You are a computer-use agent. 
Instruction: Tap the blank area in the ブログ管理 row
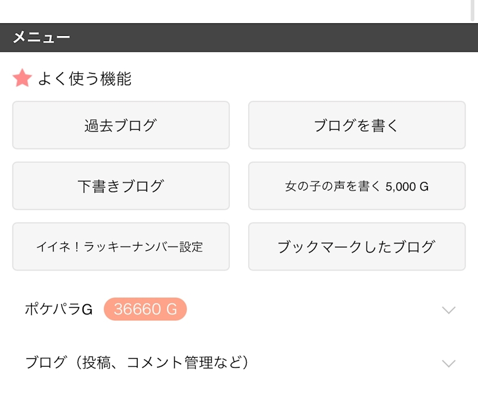point(344,362)
